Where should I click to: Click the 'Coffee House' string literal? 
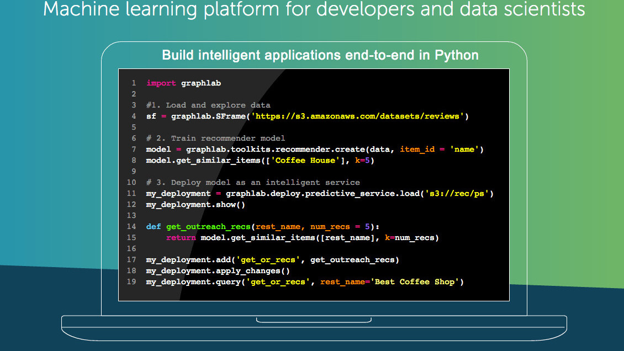pyautogui.click(x=305, y=160)
